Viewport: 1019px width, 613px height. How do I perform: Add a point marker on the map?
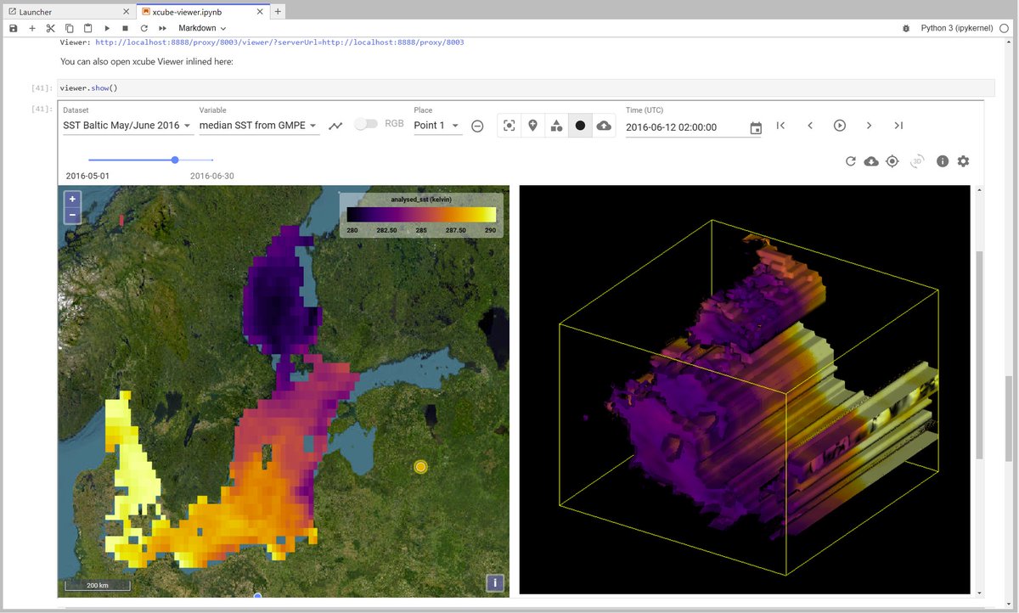click(x=533, y=125)
